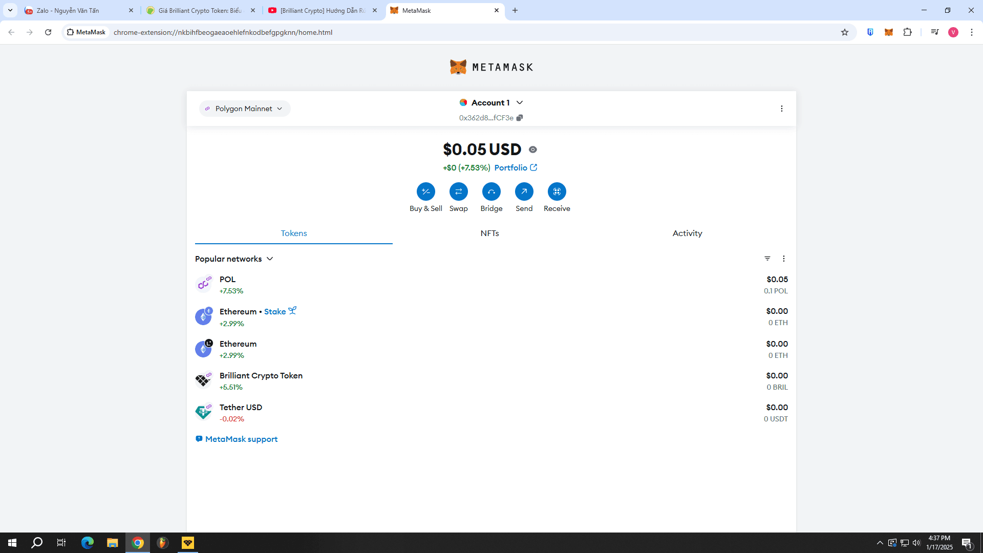Click the Stake link next to Ethereum
Image resolution: width=983 pixels, height=553 pixels.
tap(280, 311)
